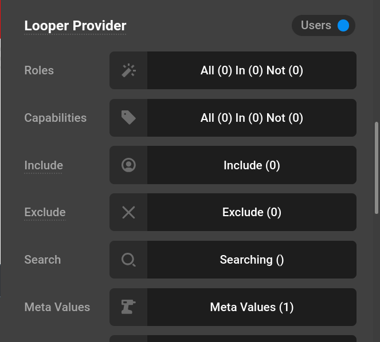Screen dimensions: 380x342
Task: Click the user circle icon beside Include
Action: (128, 165)
